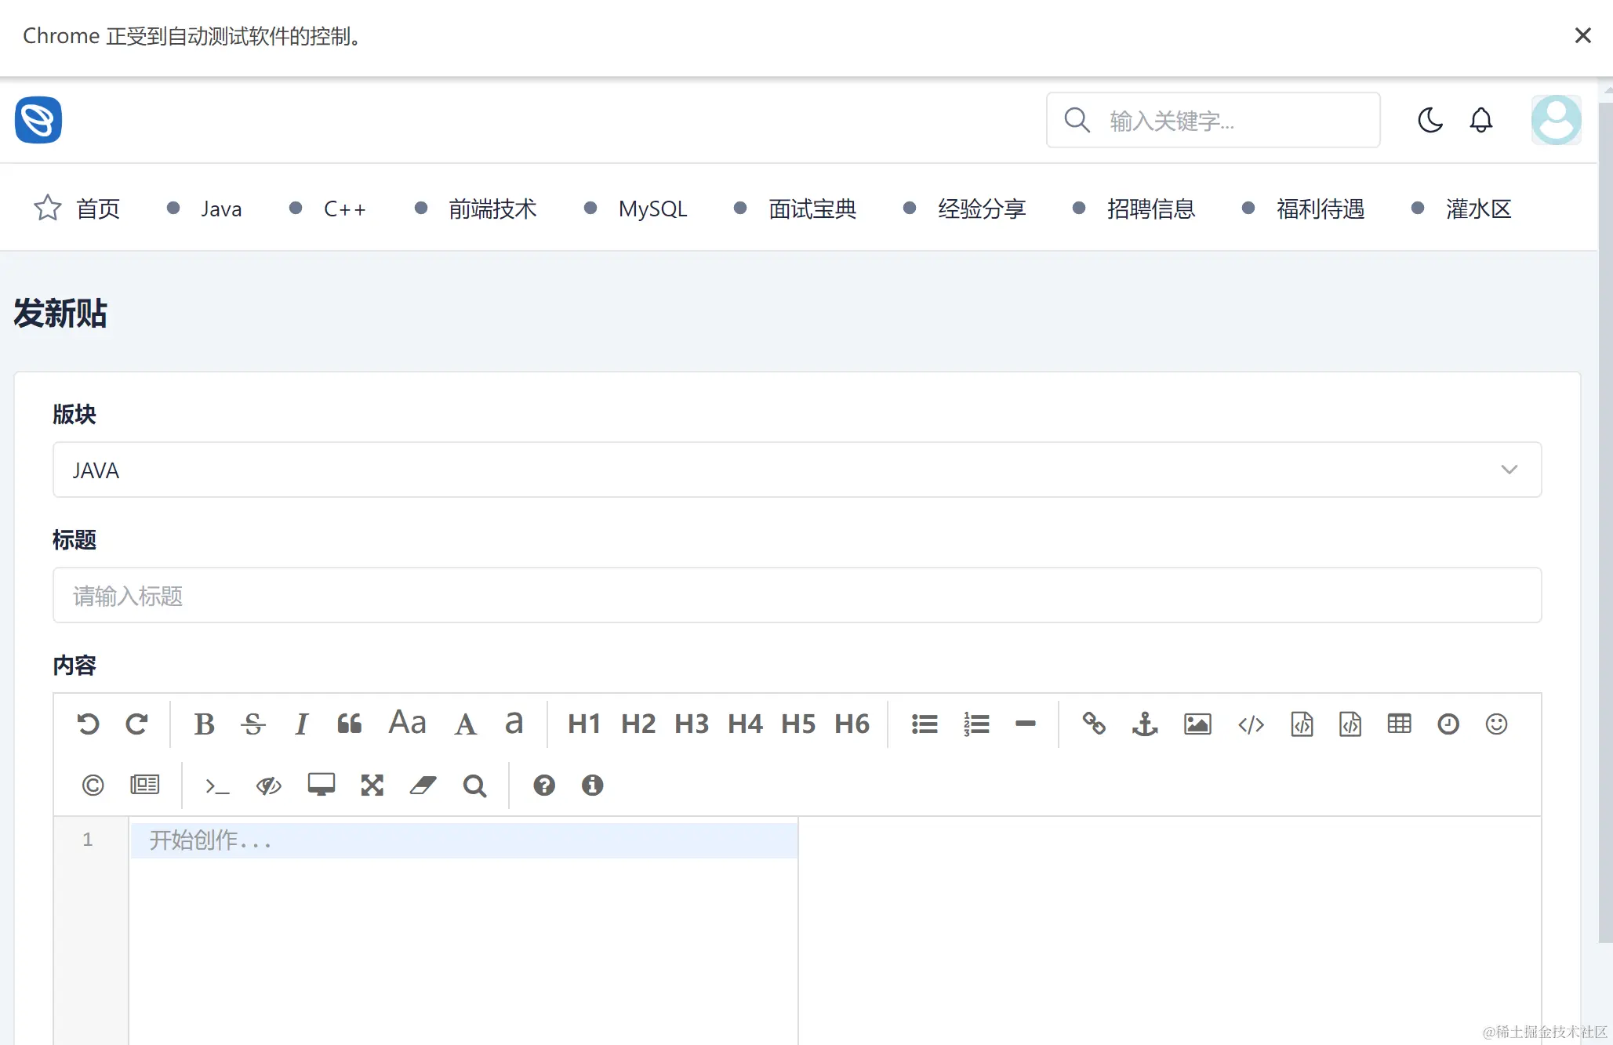Screen dimensions: 1613x1045
Task: Insert an unordered list from the toolbar
Action: coord(925,724)
